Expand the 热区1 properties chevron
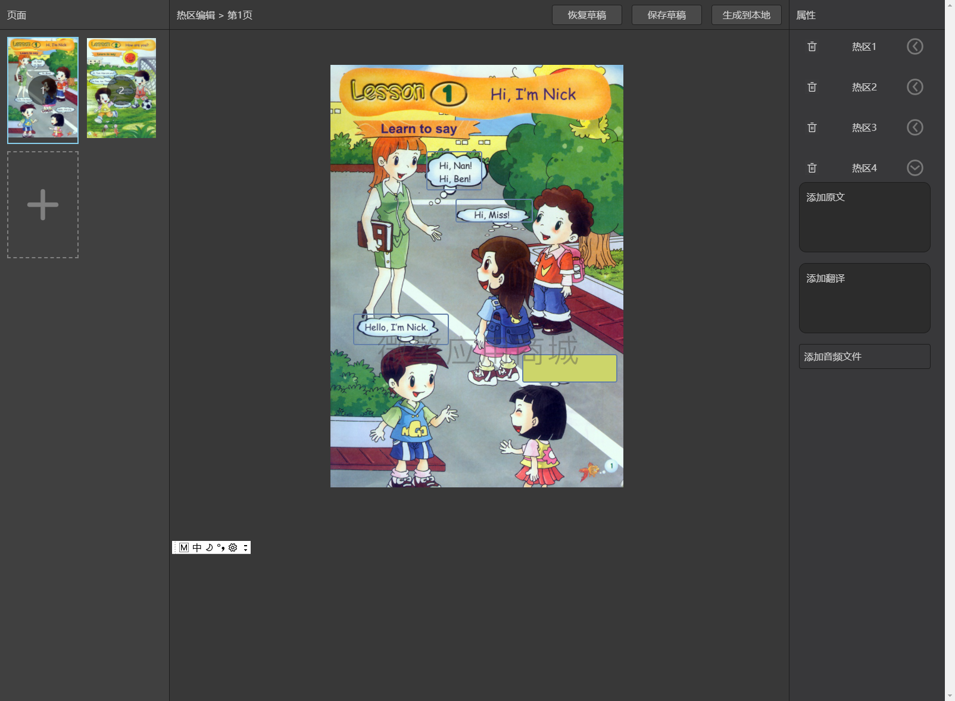Image resolution: width=955 pixels, height=701 pixels. point(915,46)
